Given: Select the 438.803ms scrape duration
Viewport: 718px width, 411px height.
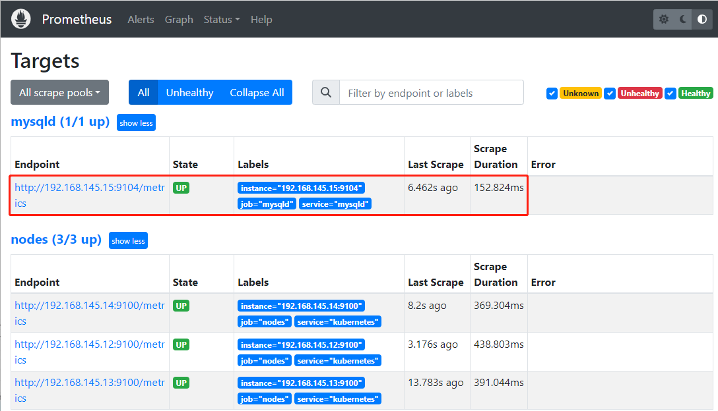Looking at the screenshot, I should pyautogui.click(x=499, y=344).
